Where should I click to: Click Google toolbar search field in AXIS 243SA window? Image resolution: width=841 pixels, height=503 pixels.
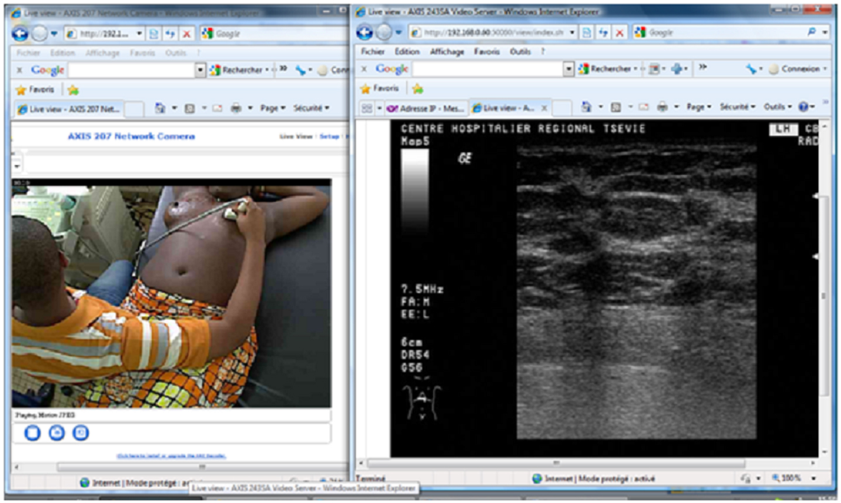pos(488,69)
